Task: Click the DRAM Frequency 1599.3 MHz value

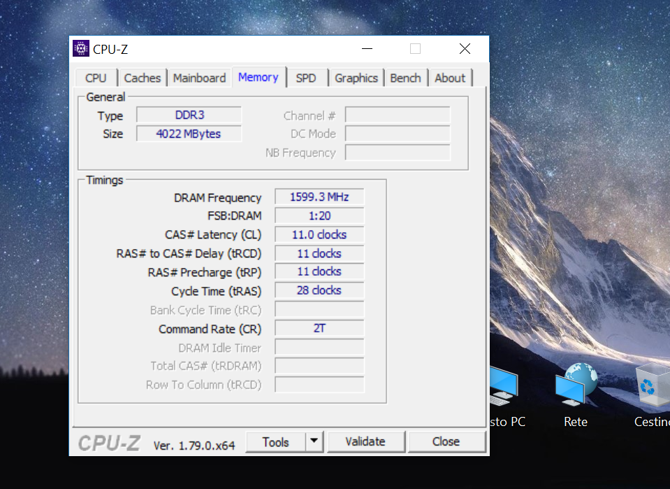Action: (319, 197)
